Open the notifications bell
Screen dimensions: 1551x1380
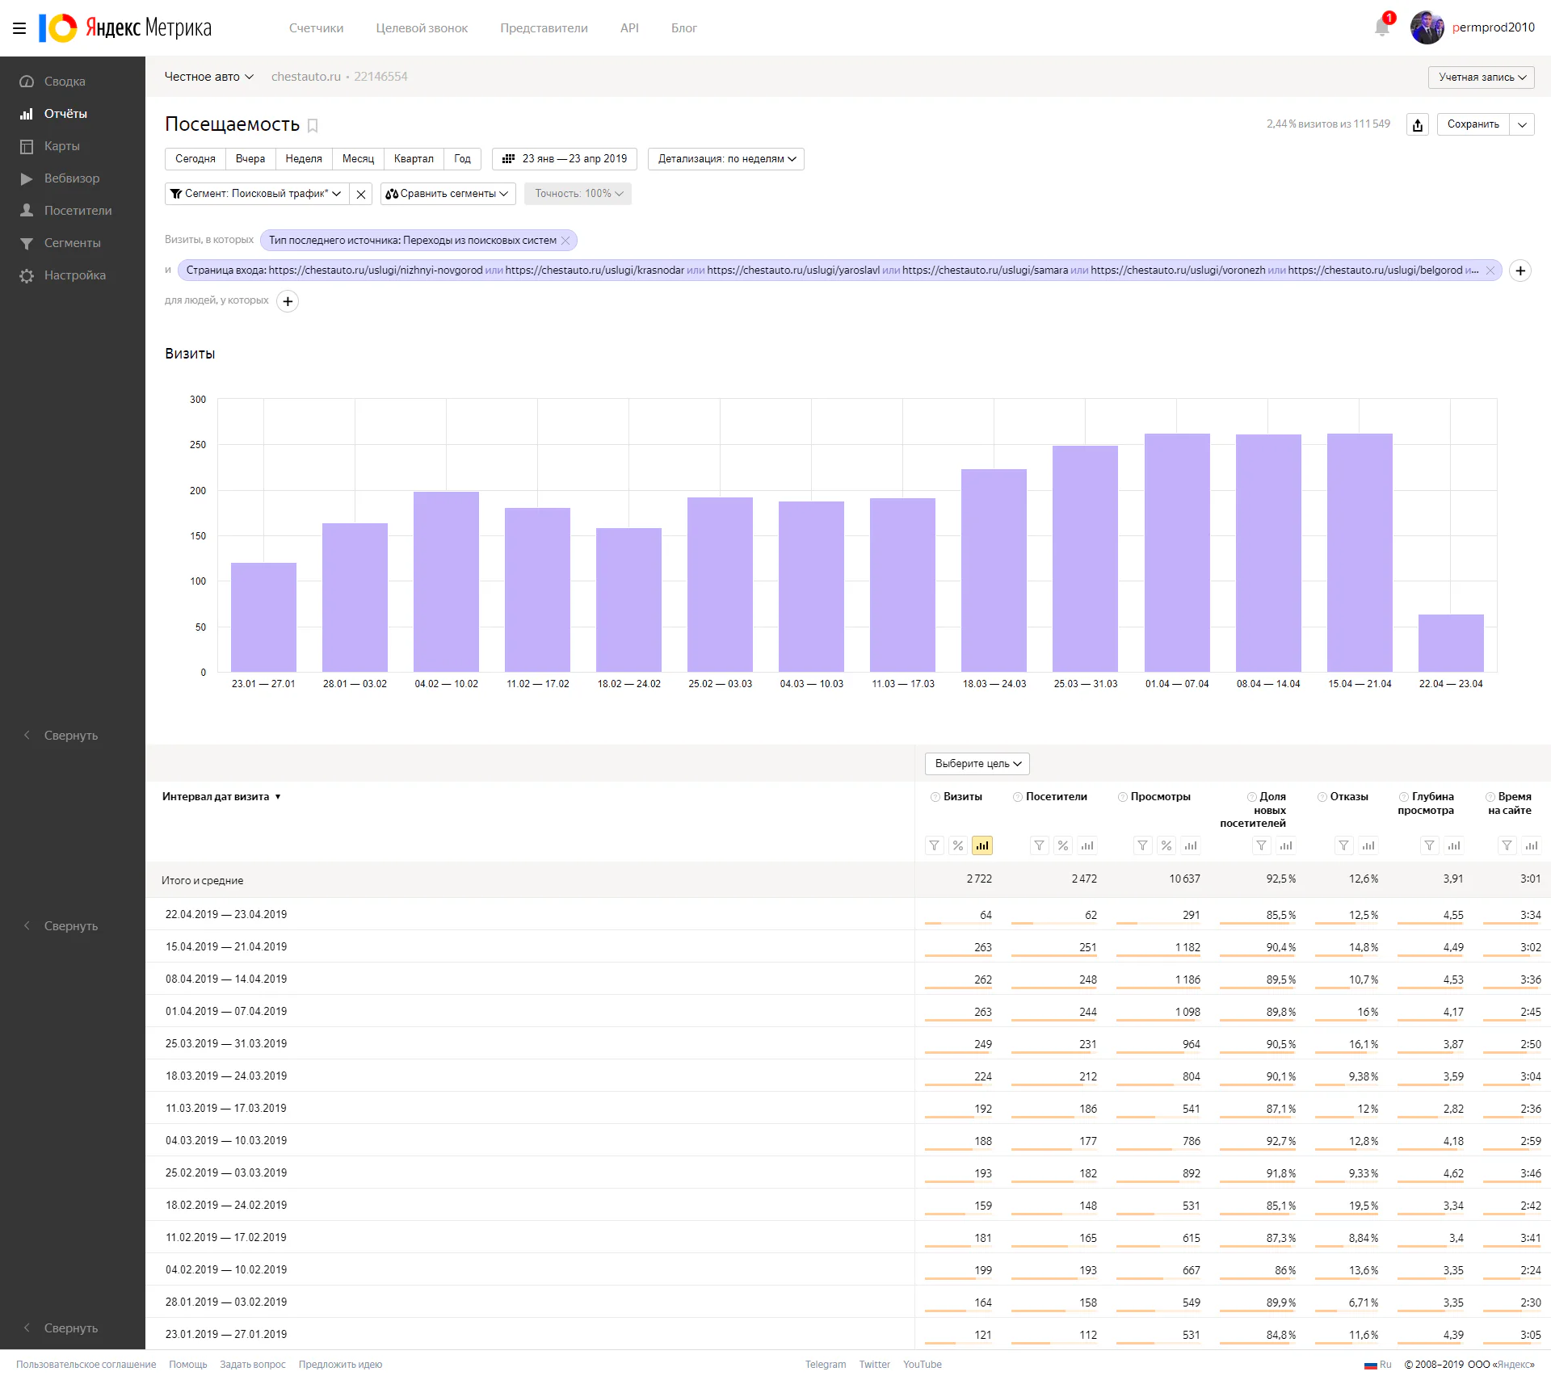[1382, 27]
